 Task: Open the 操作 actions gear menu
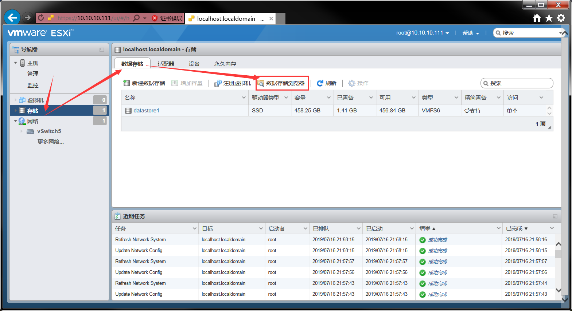(x=358, y=83)
